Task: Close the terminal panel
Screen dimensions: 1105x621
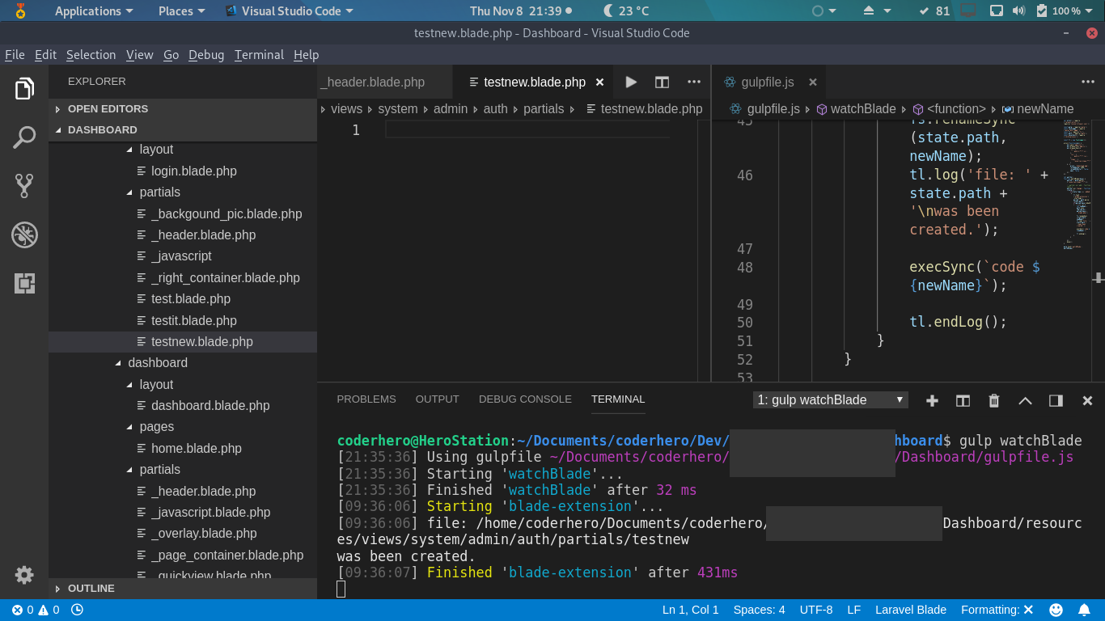Action: click(x=1087, y=400)
